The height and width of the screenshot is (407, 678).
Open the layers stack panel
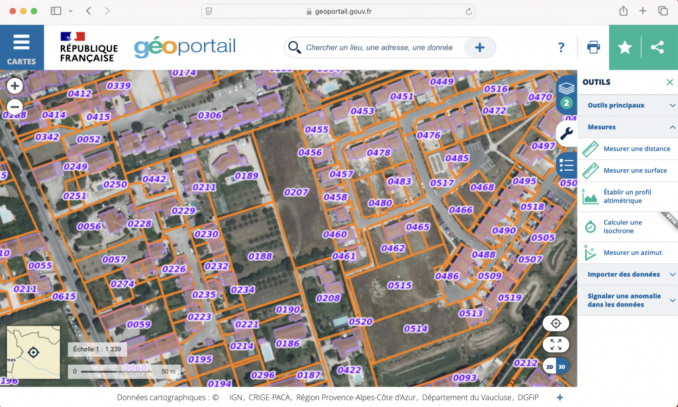(566, 87)
